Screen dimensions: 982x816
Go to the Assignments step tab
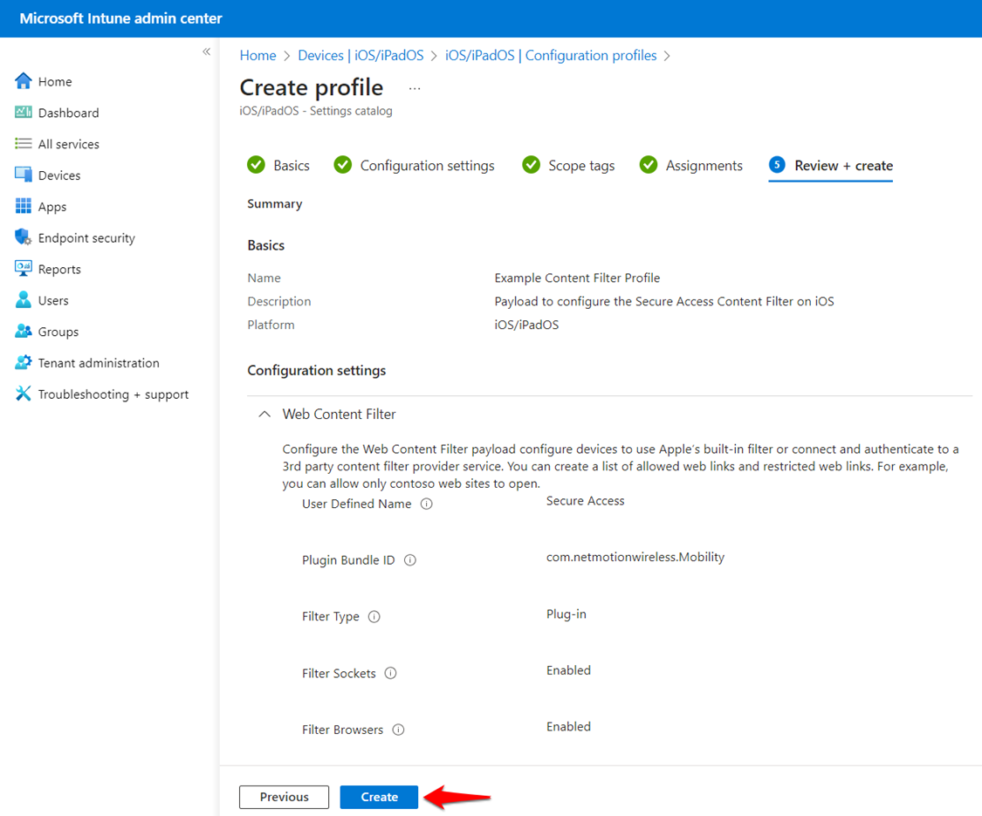(x=690, y=165)
